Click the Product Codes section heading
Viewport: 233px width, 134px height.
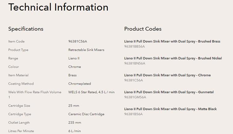[143, 29]
